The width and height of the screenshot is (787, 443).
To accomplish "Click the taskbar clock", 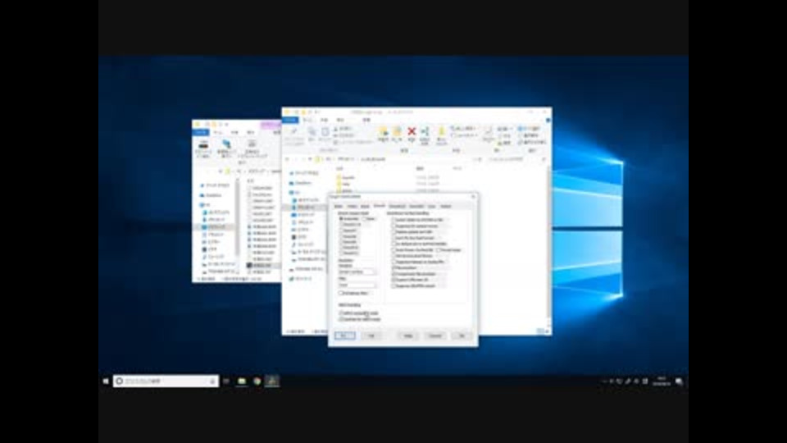I will point(662,381).
